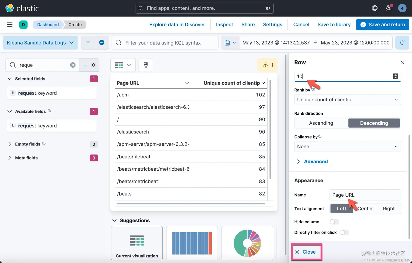Open Rank by dropdown

click(347, 100)
